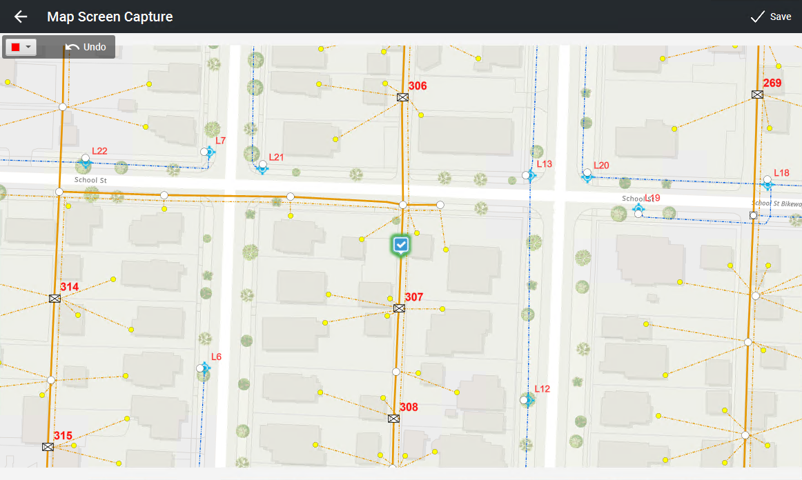Open the color picker dropdown arrow
Viewport: 802px width, 480px height.
click(28, 47)
